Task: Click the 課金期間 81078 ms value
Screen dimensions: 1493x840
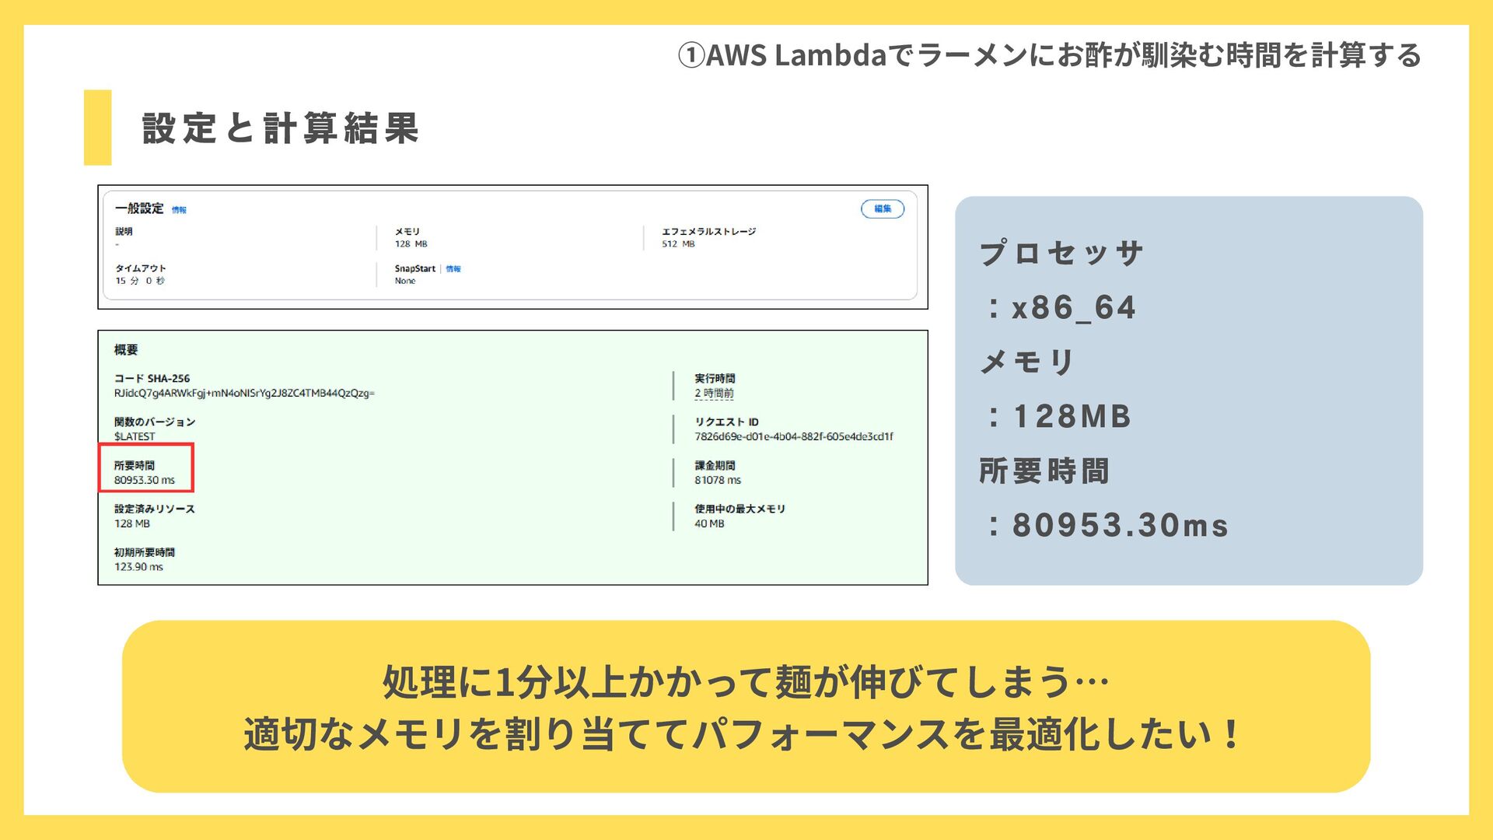Action: 718,481
